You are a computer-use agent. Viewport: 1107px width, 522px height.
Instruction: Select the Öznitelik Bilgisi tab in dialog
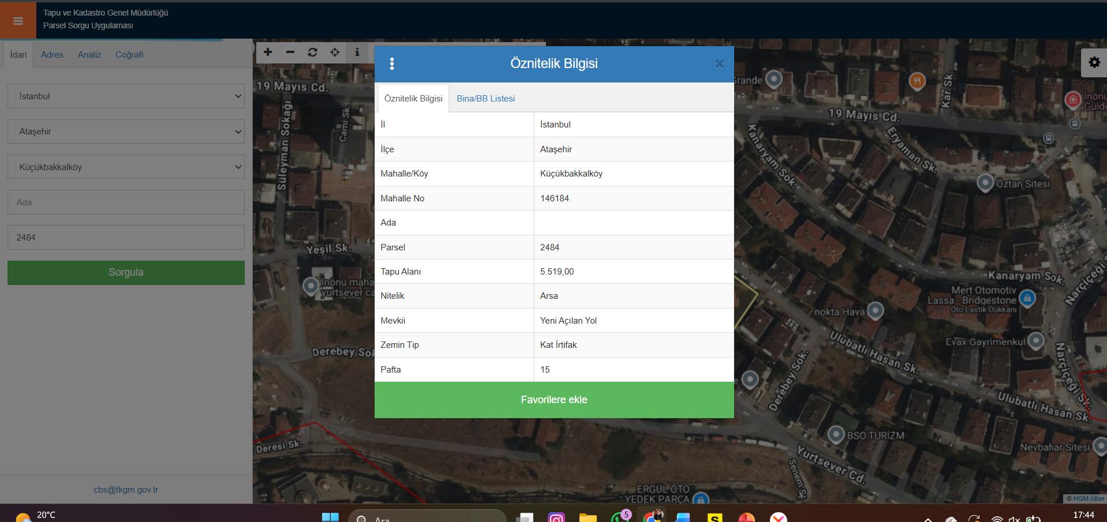tap(413, 99)
